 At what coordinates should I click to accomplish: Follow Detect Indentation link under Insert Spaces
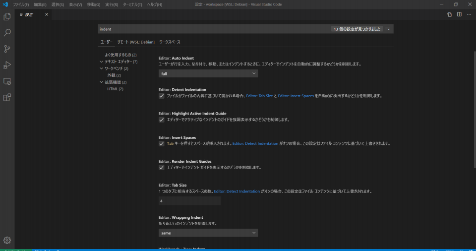click(255, 143)
